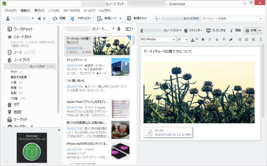The image size is (267, 166).
Task: Expand the 新規ノート dropdown arrow
Action: tap(121, 18)
